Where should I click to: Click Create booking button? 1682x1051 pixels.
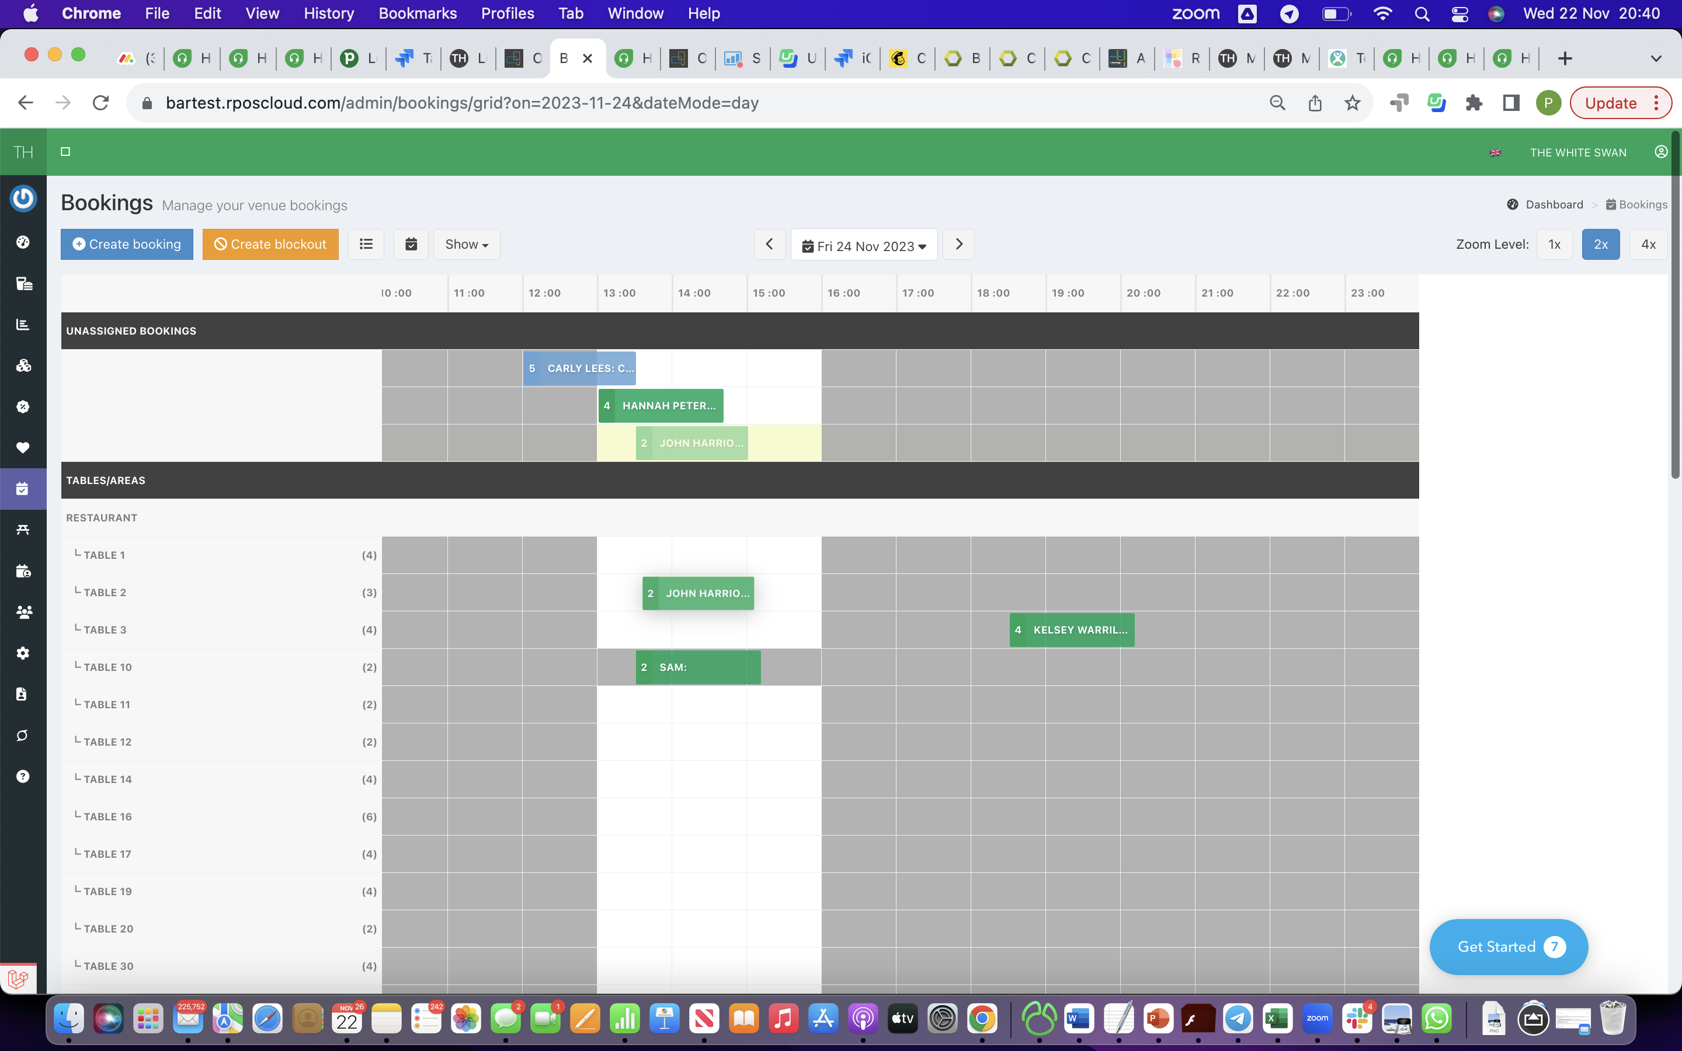click(127, 244)
